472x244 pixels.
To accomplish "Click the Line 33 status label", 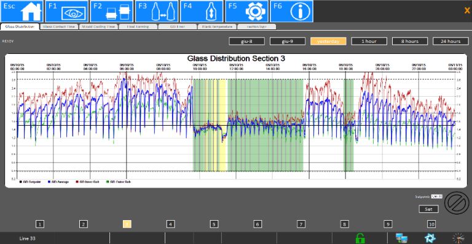I will coord(28,238).
